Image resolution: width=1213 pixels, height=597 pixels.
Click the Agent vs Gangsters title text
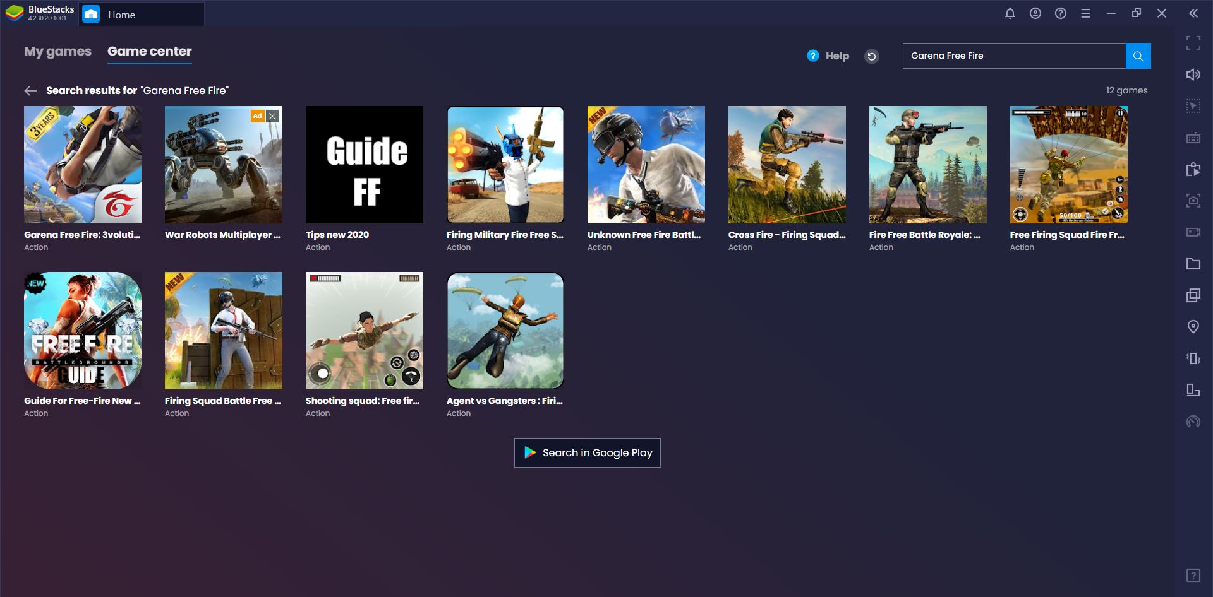click(505, 401)
